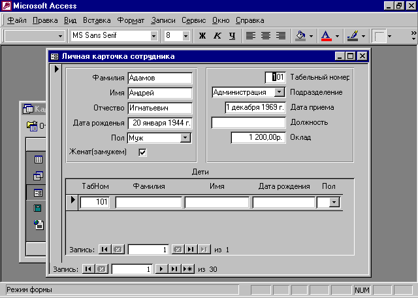The height and width of the screenshot is (298, 418).
Task: Click main form record number box
Action: point(132,269)
